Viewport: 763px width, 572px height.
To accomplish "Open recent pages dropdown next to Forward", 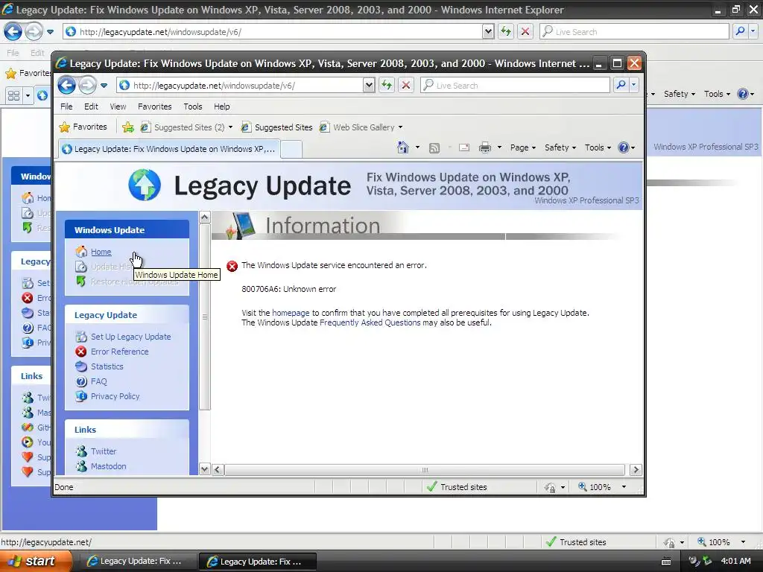I will (x=104, y=86).
